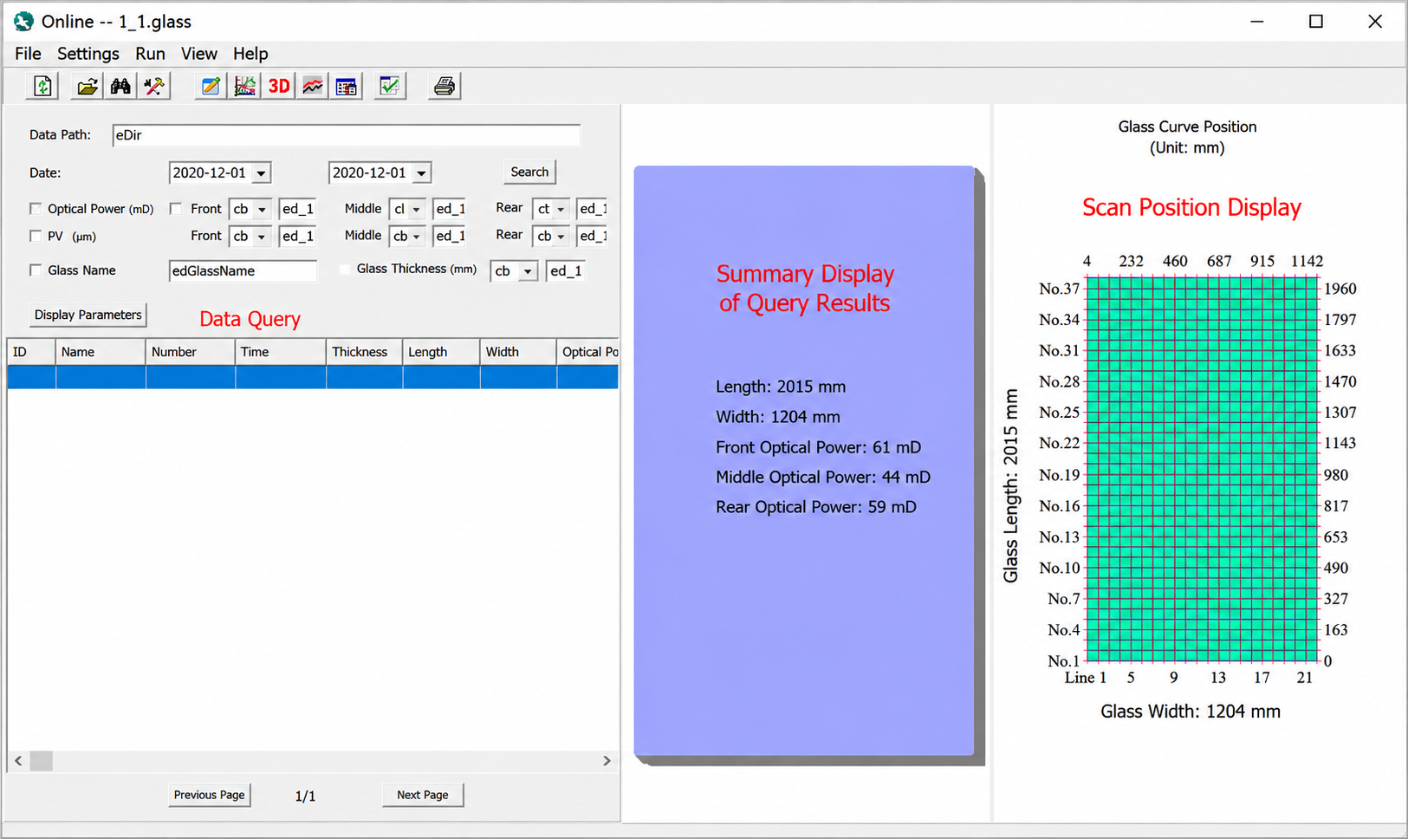The height and width of the screenshot is (839, 1408).
Task: Toggle the Glass Thickness (mm) checkbox
Action: point(345,269)
